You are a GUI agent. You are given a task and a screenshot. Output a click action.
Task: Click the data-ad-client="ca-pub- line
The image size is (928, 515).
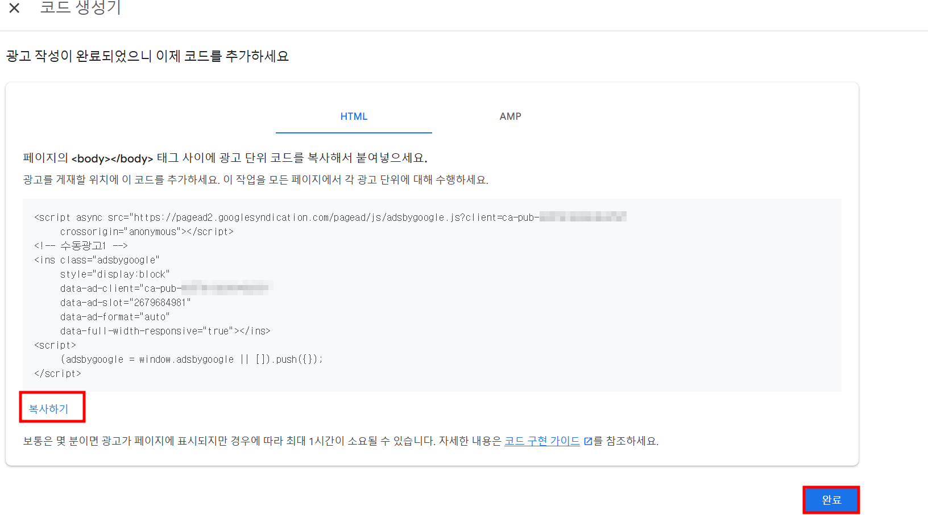(166, 288)
